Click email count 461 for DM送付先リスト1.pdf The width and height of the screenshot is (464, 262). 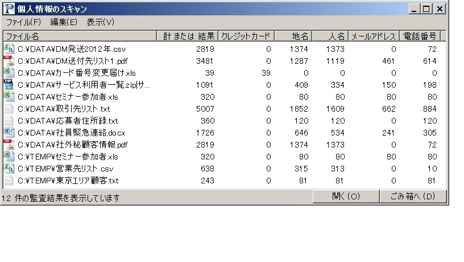388,61
